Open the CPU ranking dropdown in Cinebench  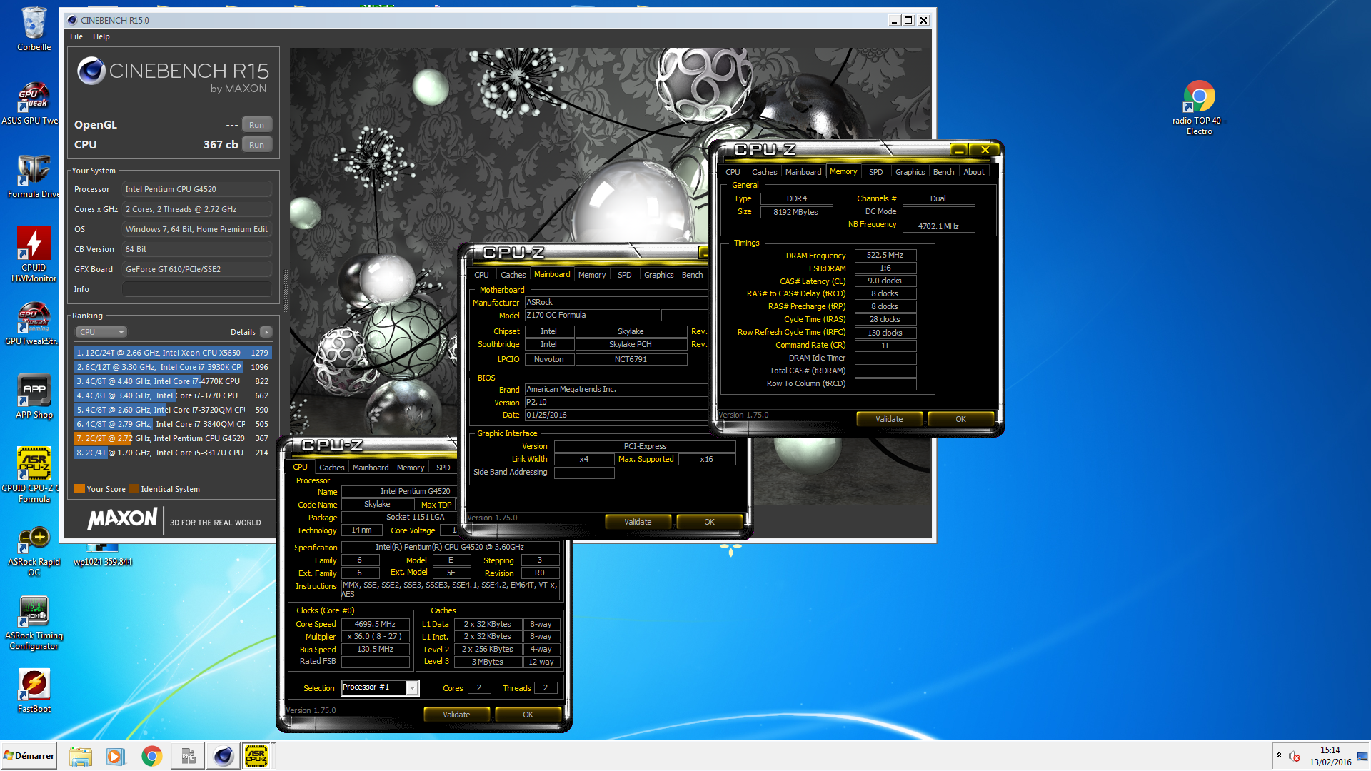click(101, 332)
